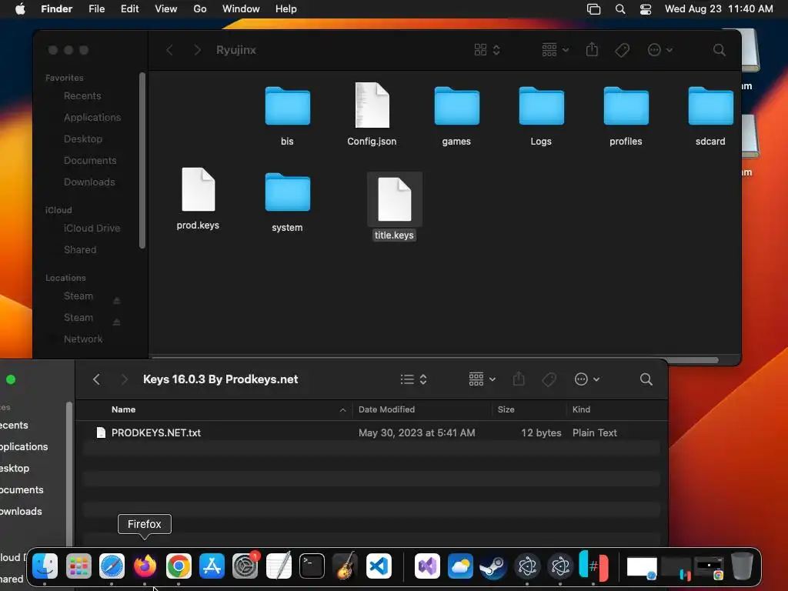Open Google Chrome from the Dock
The height and width of the screenshot is (591, 788).
pyautogui.click(x=179, y=566)
